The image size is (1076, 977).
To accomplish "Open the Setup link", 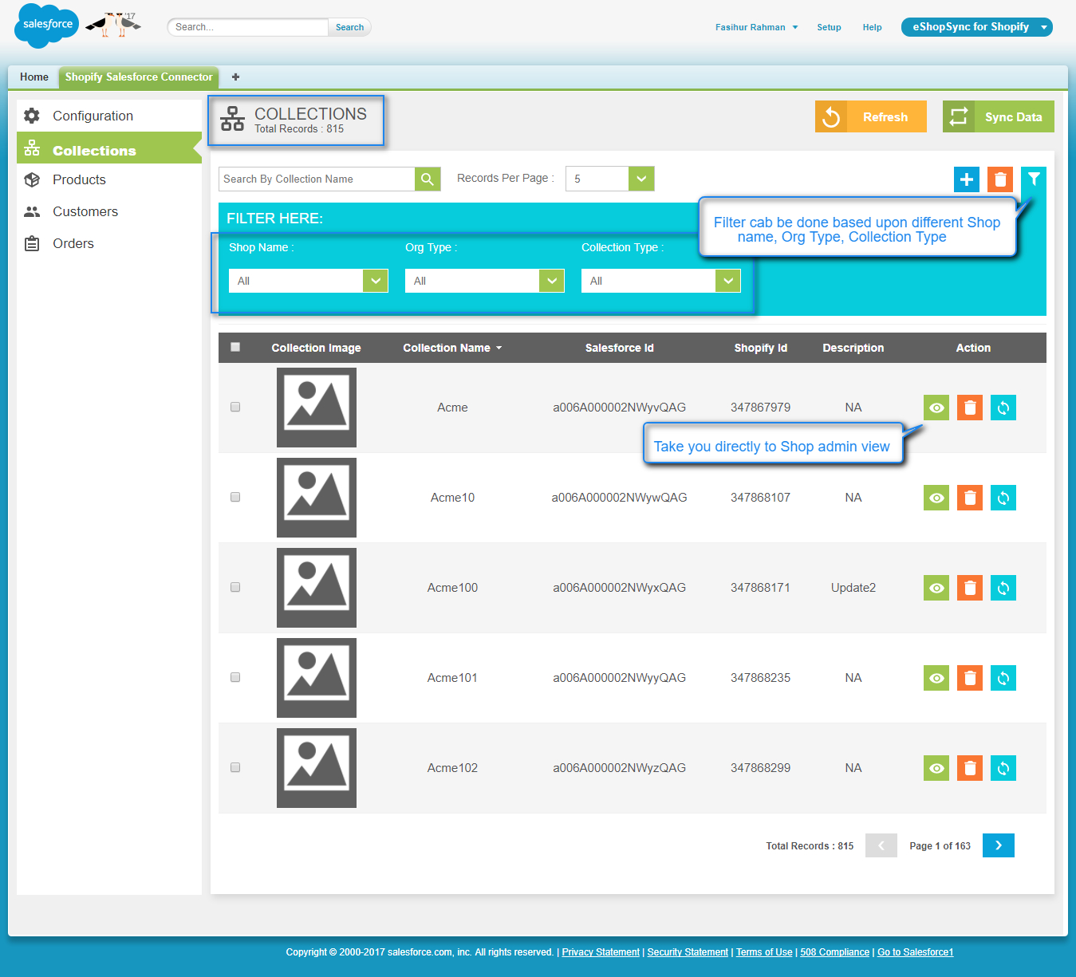I will (829, 27).
